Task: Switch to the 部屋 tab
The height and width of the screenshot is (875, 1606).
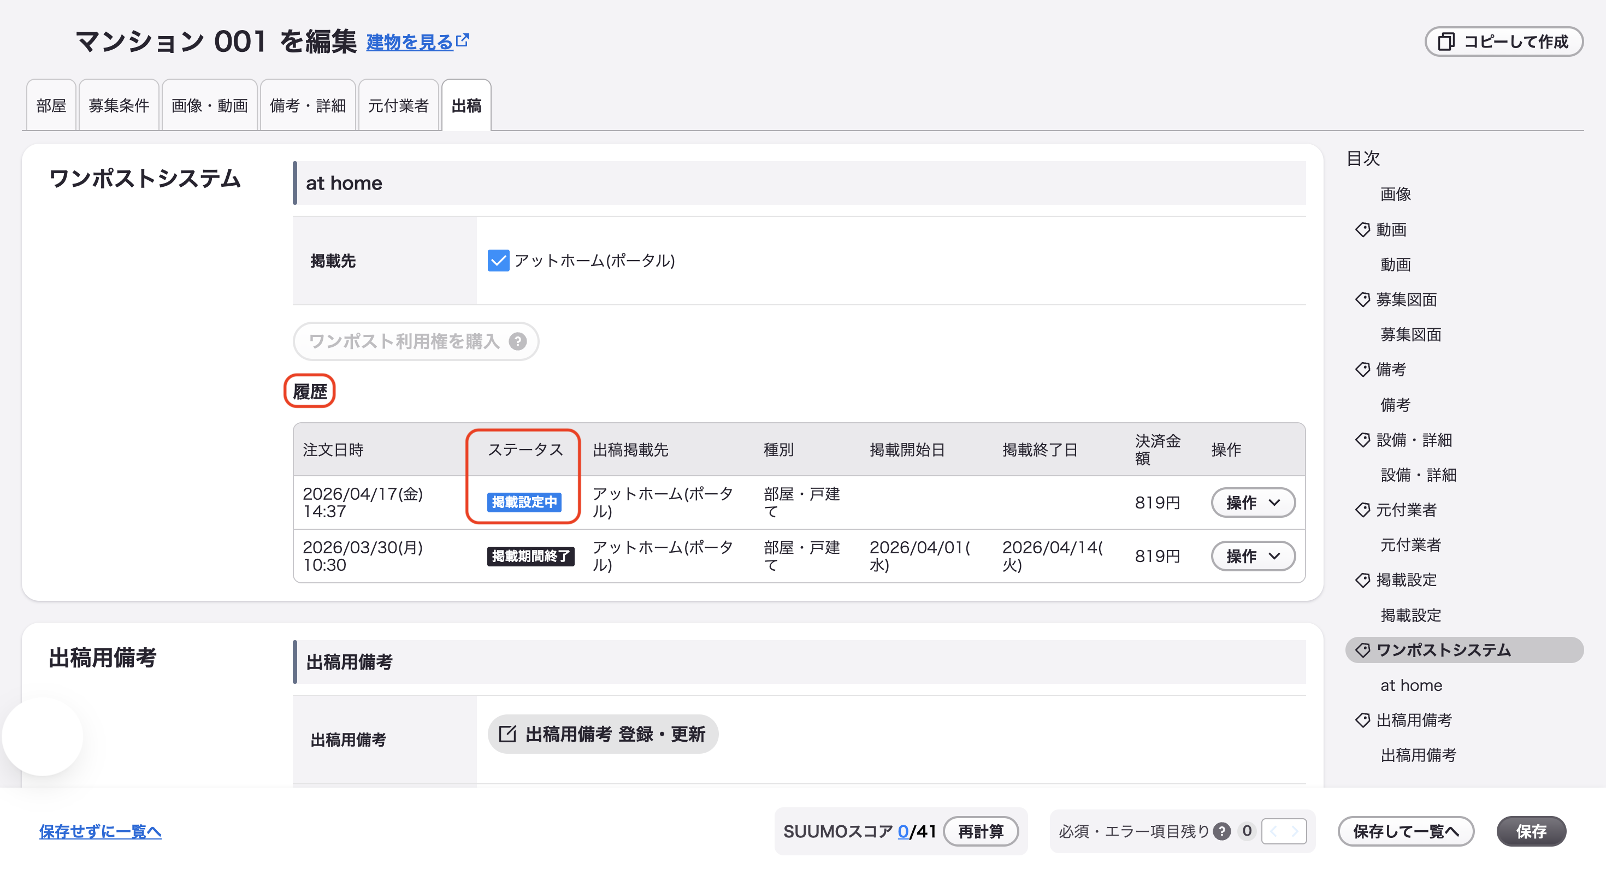Action: tap(51, 105)
